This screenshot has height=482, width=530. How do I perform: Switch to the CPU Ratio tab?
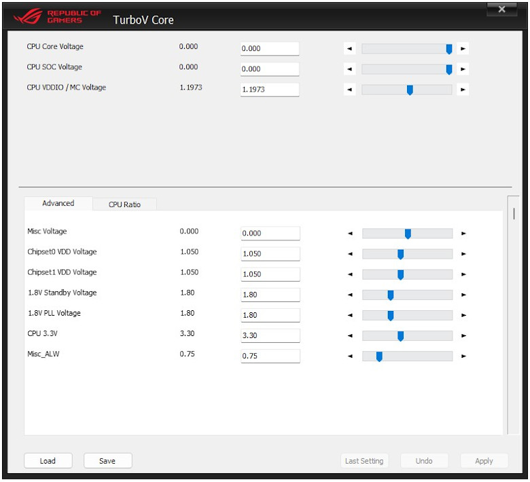tap(124, 204)
